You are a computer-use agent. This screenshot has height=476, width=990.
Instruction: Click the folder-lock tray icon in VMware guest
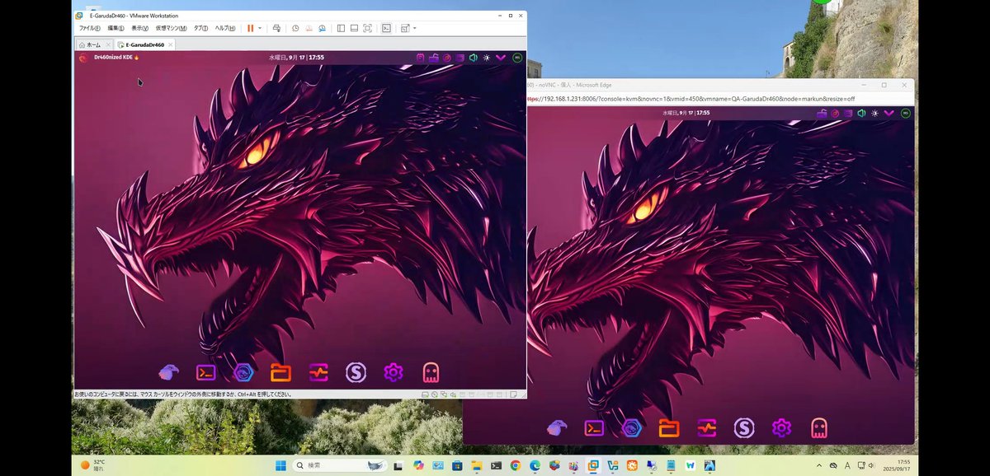[433, 58]
